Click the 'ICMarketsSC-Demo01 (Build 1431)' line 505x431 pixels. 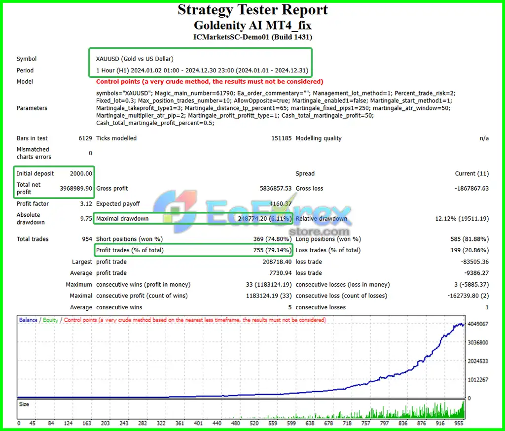252,37
